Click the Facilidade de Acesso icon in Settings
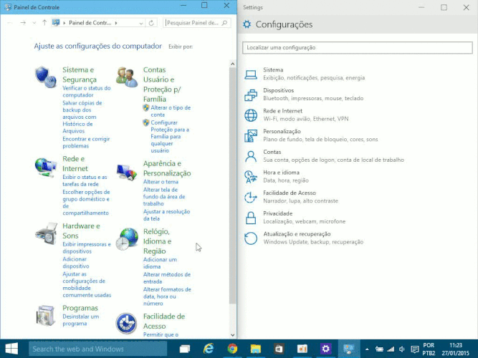Screen dimensions: 478x358 251,197
